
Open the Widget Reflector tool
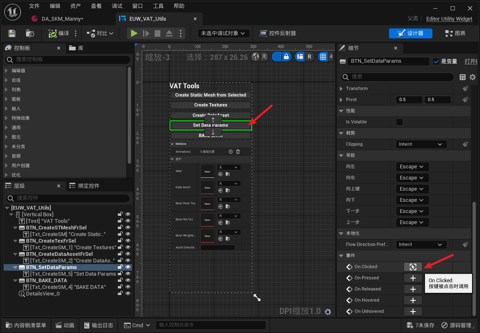coord(277,33)
